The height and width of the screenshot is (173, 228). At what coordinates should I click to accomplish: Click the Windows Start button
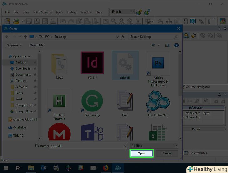click(6, 168)
